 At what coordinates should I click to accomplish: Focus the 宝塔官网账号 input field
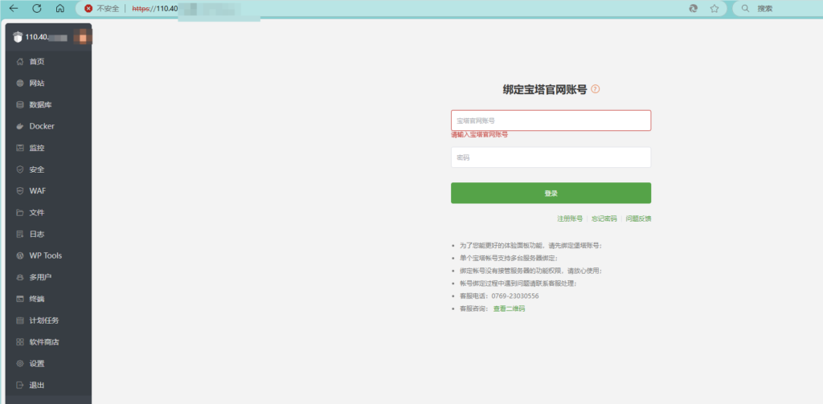point(551,120)
